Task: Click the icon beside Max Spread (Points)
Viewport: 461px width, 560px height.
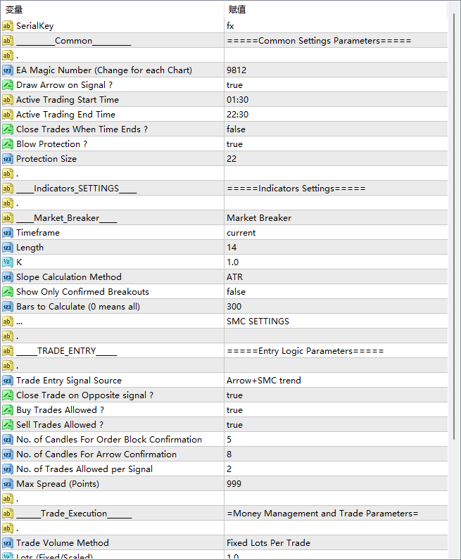Action: tap(8, 484)
